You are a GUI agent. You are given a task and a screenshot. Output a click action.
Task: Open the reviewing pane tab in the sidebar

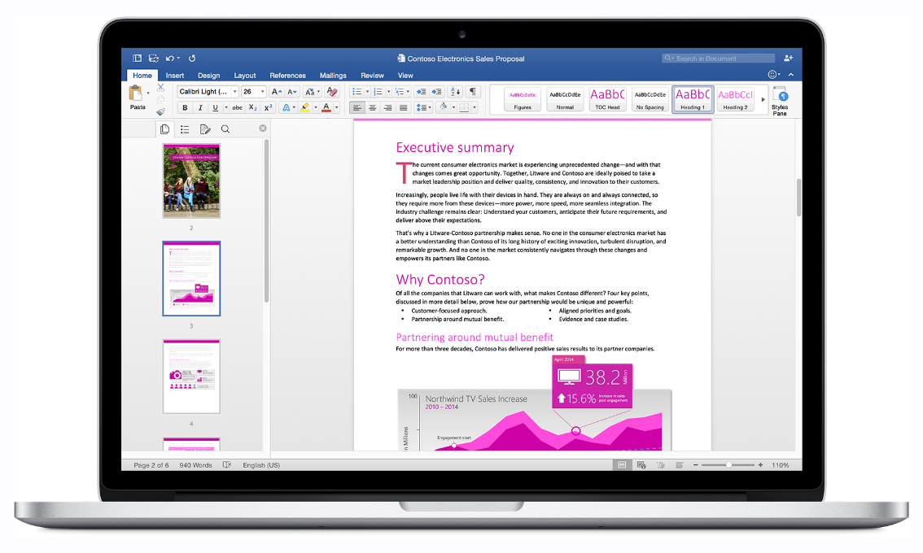pos(205,128)
